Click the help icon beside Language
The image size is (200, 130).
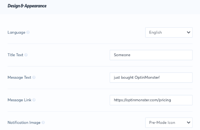click(x=28, y=32)
